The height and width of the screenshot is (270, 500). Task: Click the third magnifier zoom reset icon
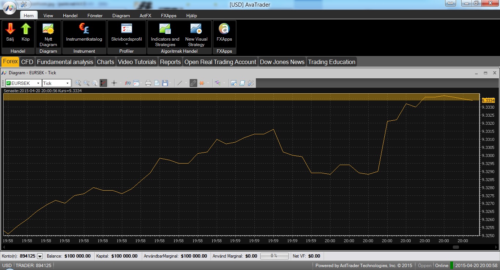pyautogui.click(x=95, y=83)
